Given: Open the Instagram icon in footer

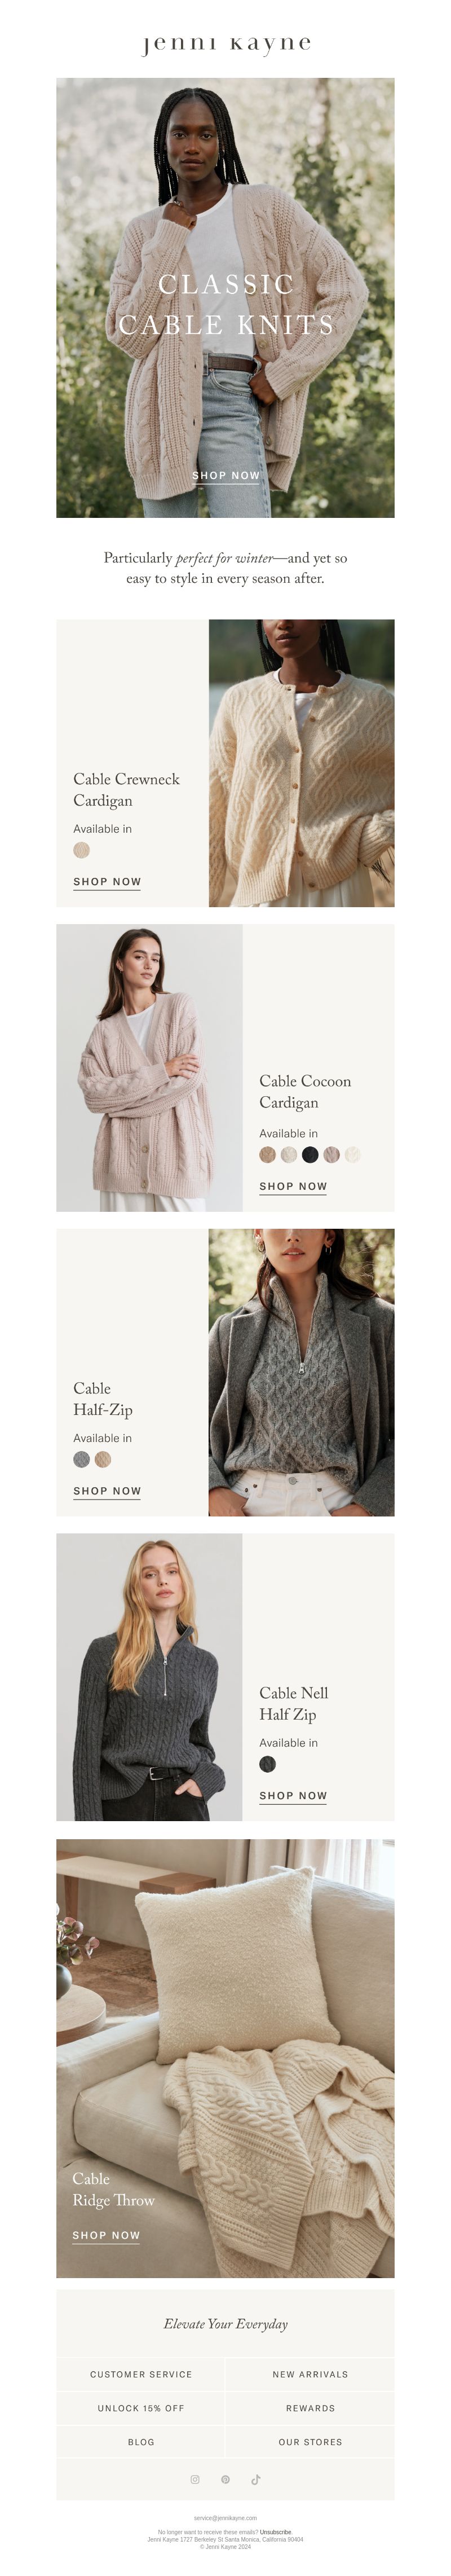Looking at the screenshot, I should (x=195, y=2479).
